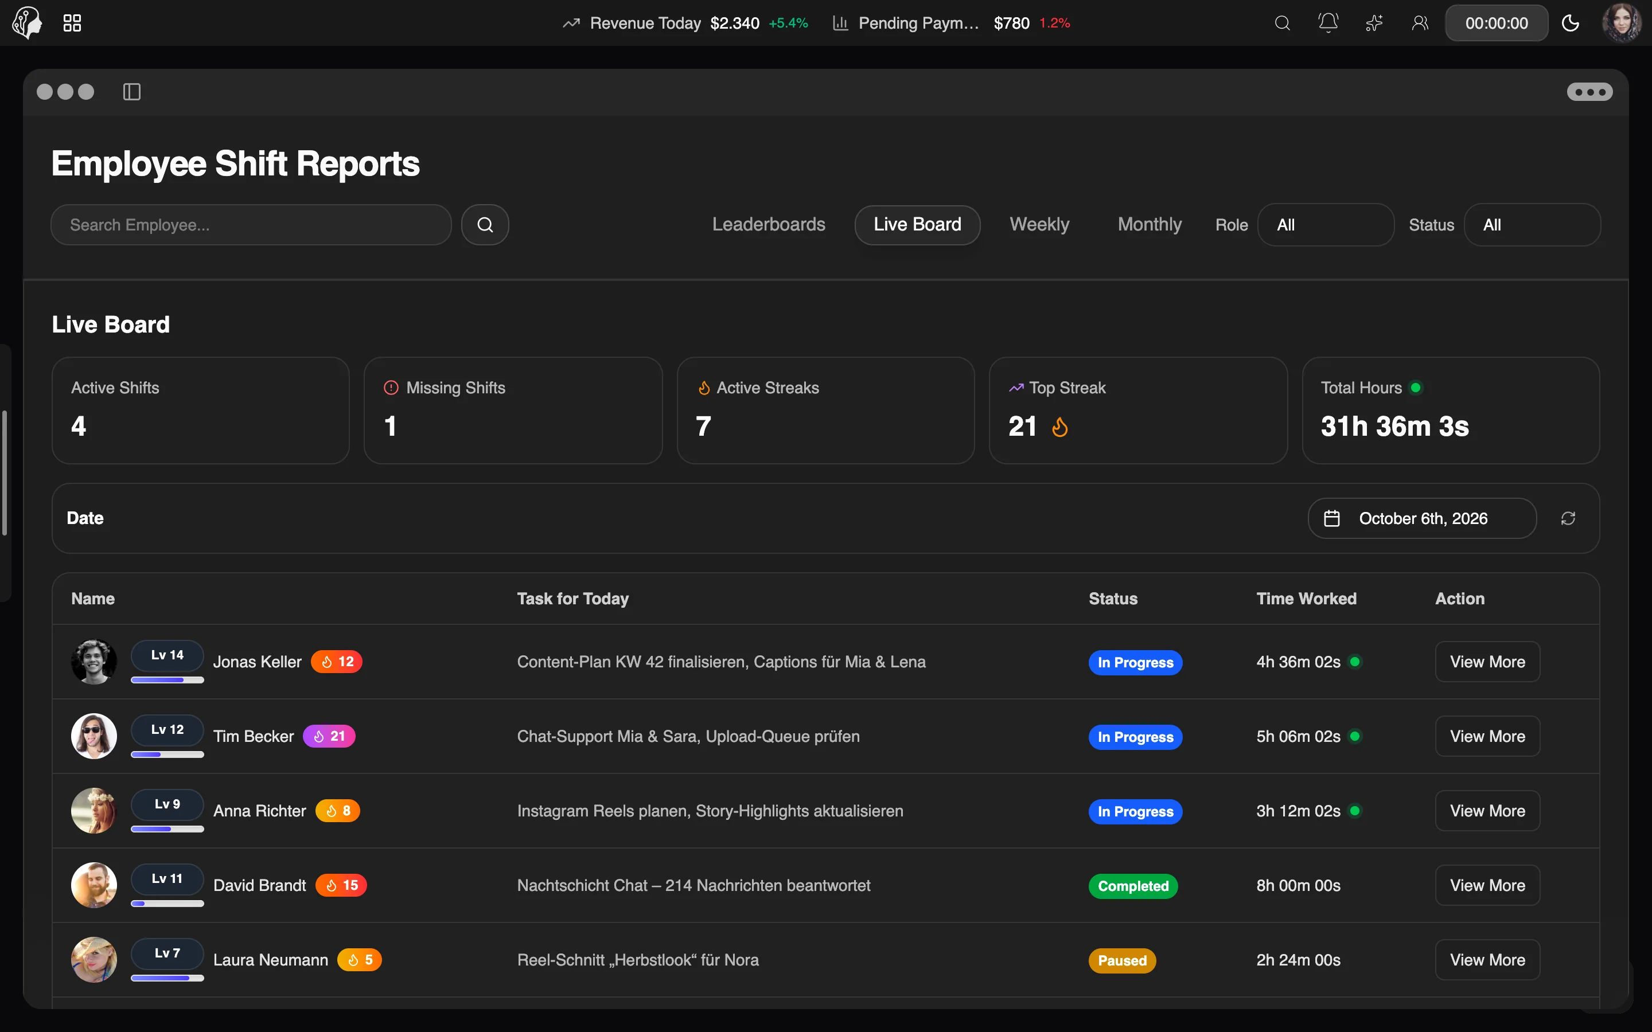Viewport: 1652px width, 1032px height.
Task: Click the Revenue Today trend icon
Action: pos(571,23)
